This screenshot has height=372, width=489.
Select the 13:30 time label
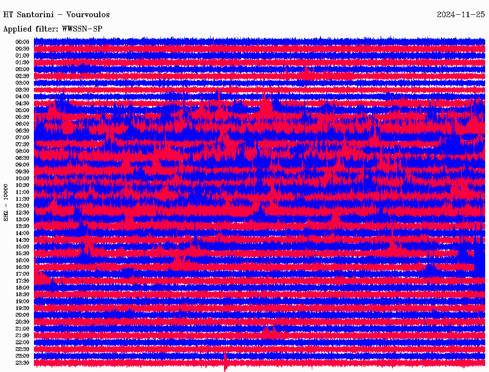pos(22,226)
